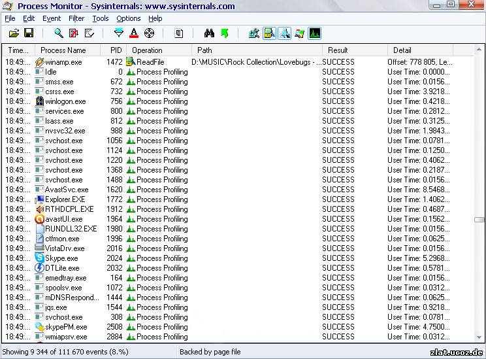Click the Explorer.EXE process icon

coord(39,199)
